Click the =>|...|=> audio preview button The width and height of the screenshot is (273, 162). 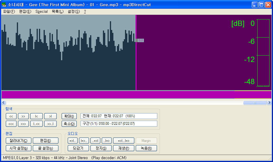tap(124, 140)
